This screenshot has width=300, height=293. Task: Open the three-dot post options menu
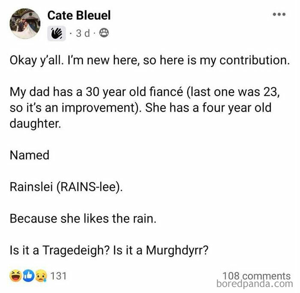(x=279, y=15)
